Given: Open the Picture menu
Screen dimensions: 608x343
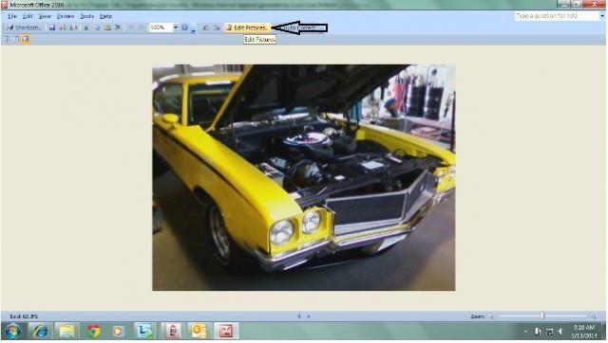Looking at the screenshot, I should 66,16.
